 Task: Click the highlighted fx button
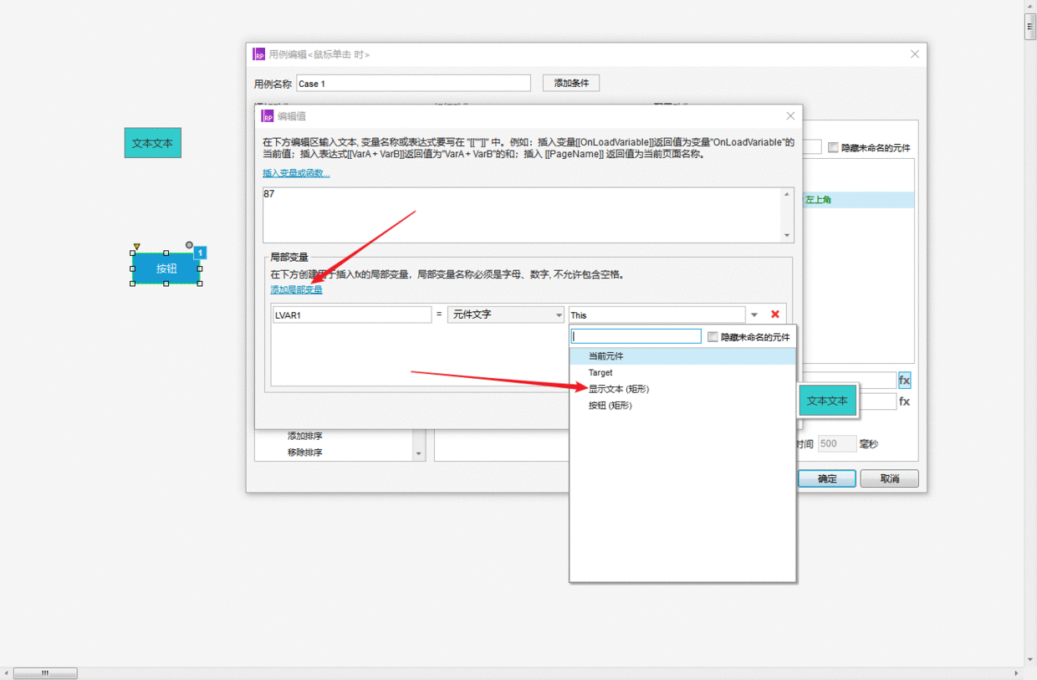pos(904,381)
